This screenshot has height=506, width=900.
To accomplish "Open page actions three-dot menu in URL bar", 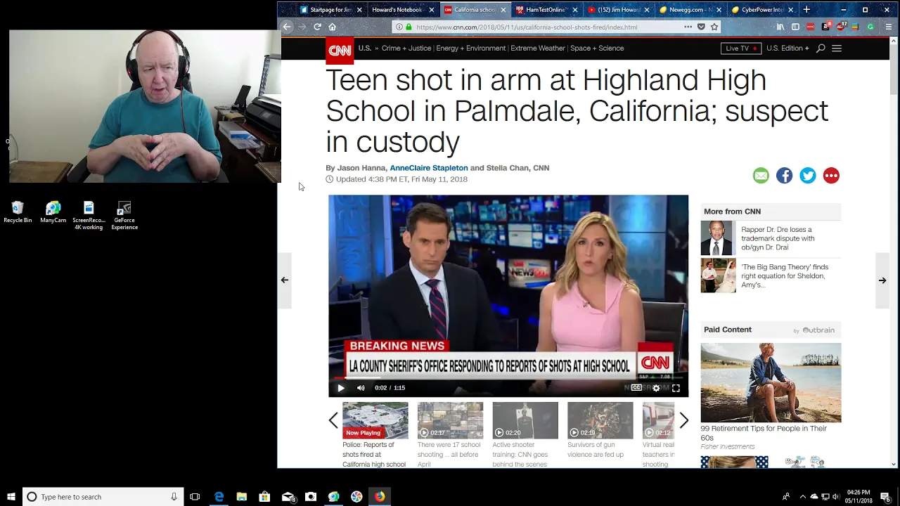I will click(688, 27).
